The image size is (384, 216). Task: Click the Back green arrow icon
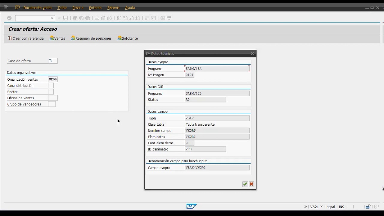point(75,18)
